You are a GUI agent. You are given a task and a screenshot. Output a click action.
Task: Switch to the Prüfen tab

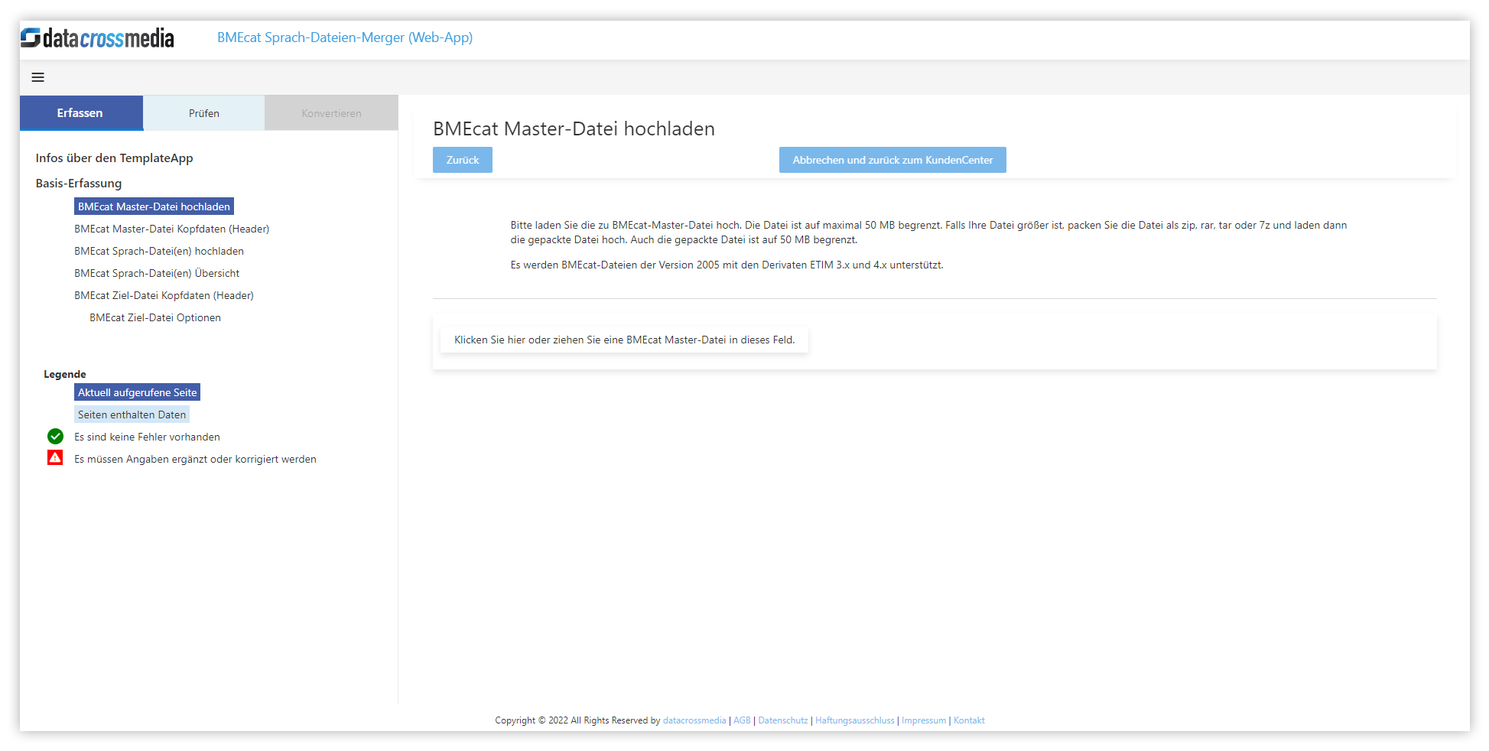tap(204, 113)
